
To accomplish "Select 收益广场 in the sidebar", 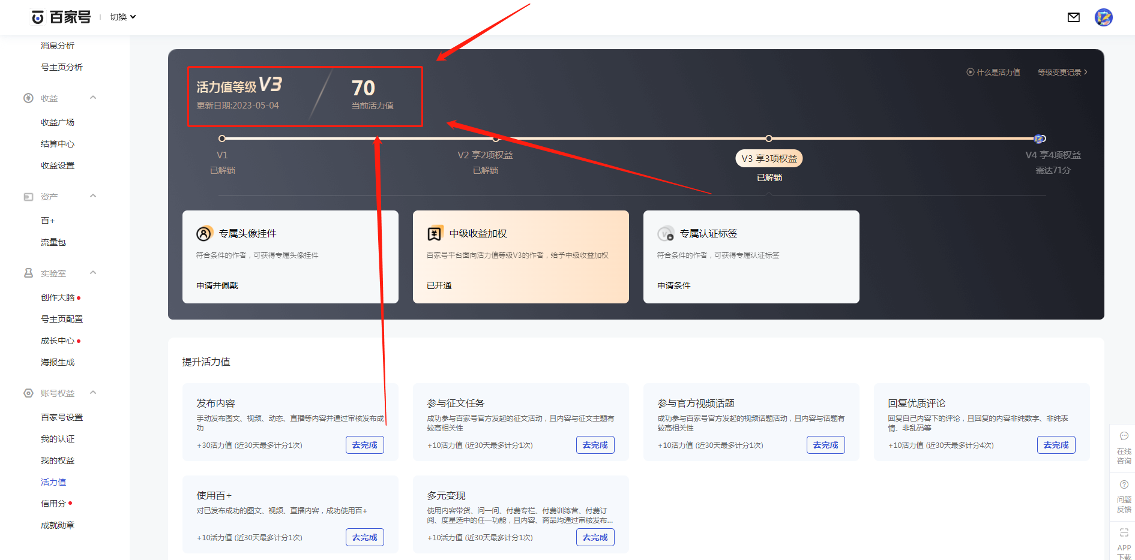I will click(58, 122).
